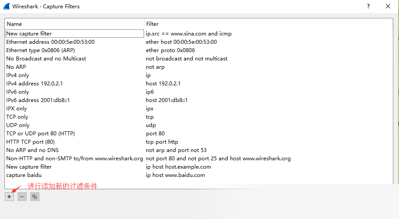Click filter 'ether host 00:00:5e:00:53:00'
The width and height of the screenshot is (399, 219).
click(181, 42)
